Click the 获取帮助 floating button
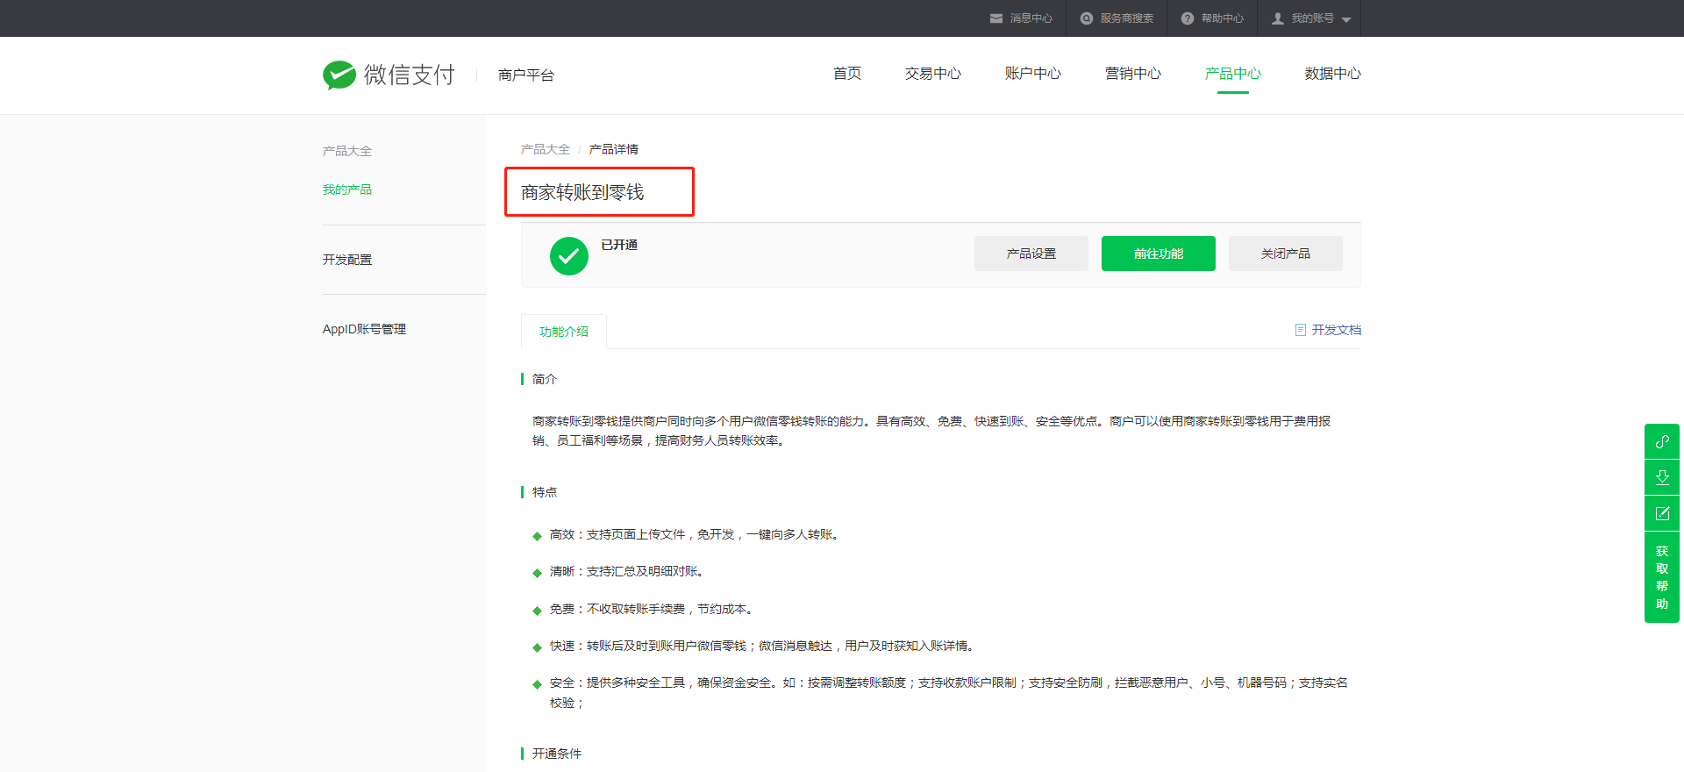The height and width of the screenshot is (772, 1684). point(1662,577)
